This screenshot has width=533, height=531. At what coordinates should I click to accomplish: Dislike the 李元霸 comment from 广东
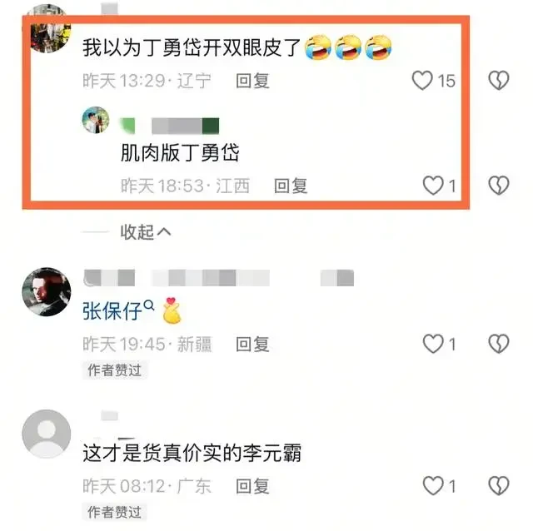point(499,486)
